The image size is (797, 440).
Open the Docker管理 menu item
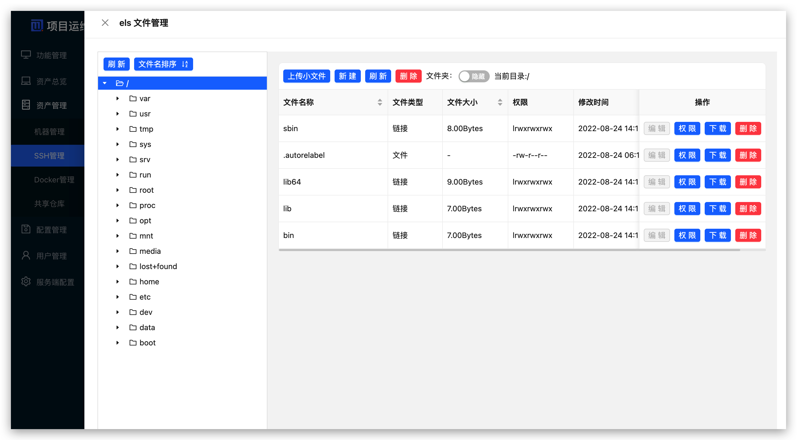tap(54, 179)
